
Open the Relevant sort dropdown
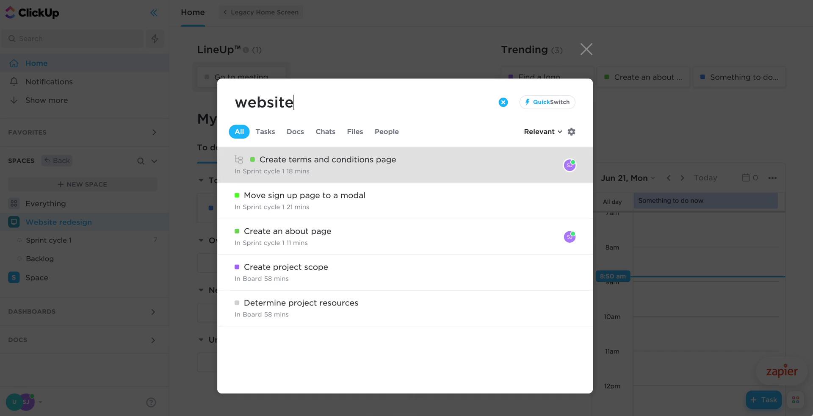[x=543, y=132]
